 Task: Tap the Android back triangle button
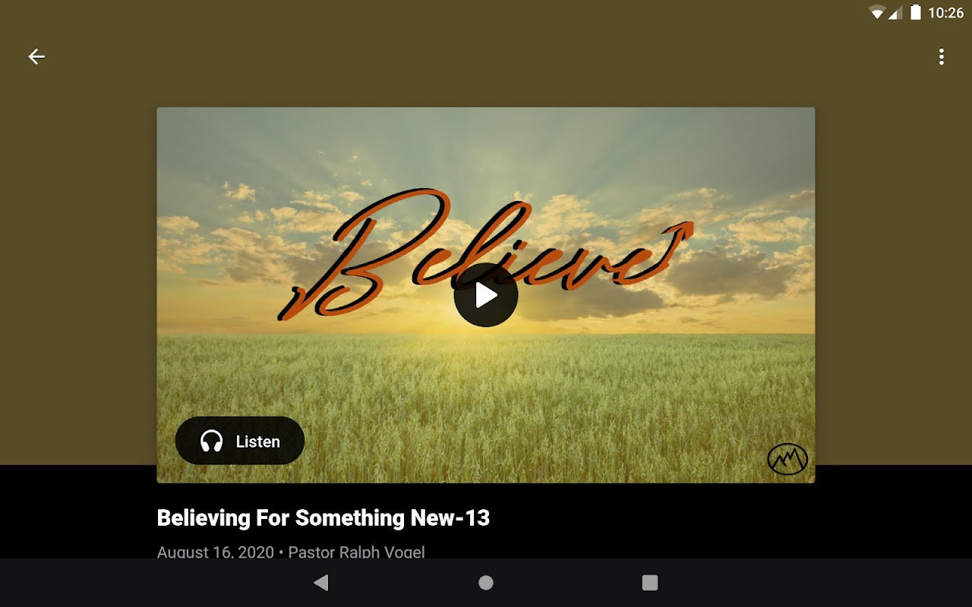click(321, 583)
